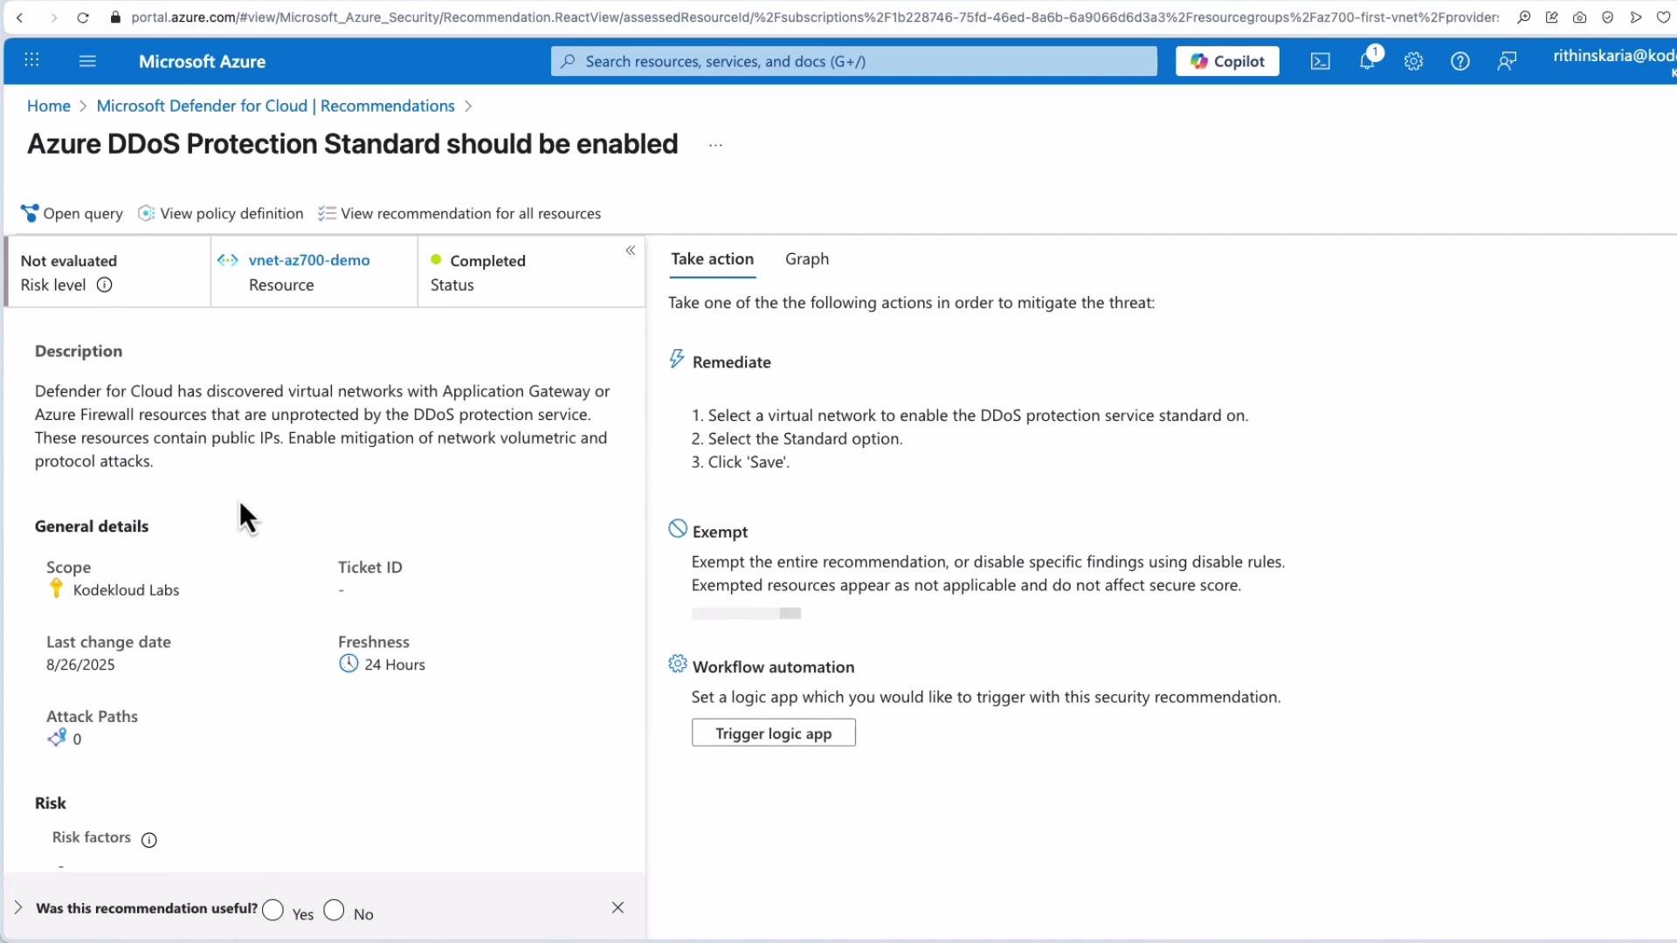
Task: Open the Help question mark icon
Action: 1460,61
